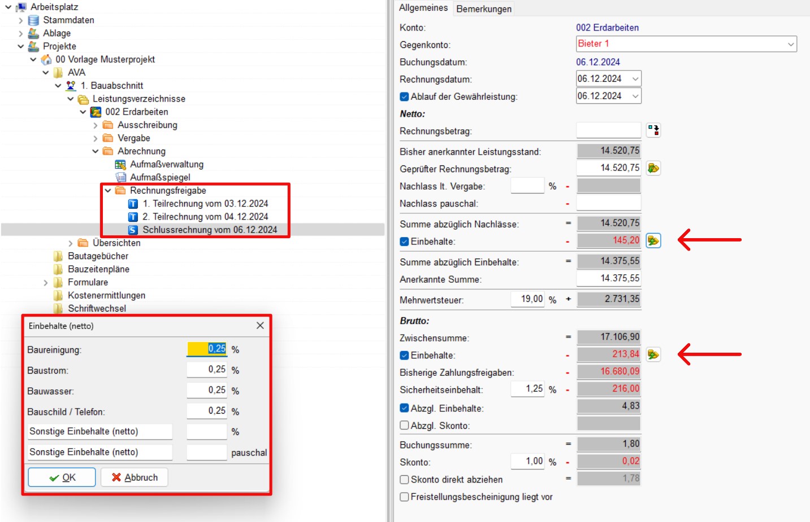Open netto Einbehalte editor icon
This screenshot has width=810, height=522.
tap(653, 241)
